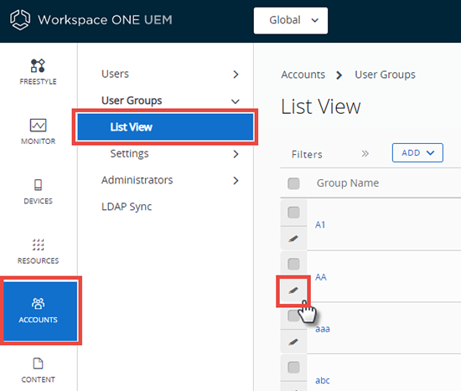This screenshot has height=391, width=461.
Task: Open the abc group link
Action: pos(323,380)
